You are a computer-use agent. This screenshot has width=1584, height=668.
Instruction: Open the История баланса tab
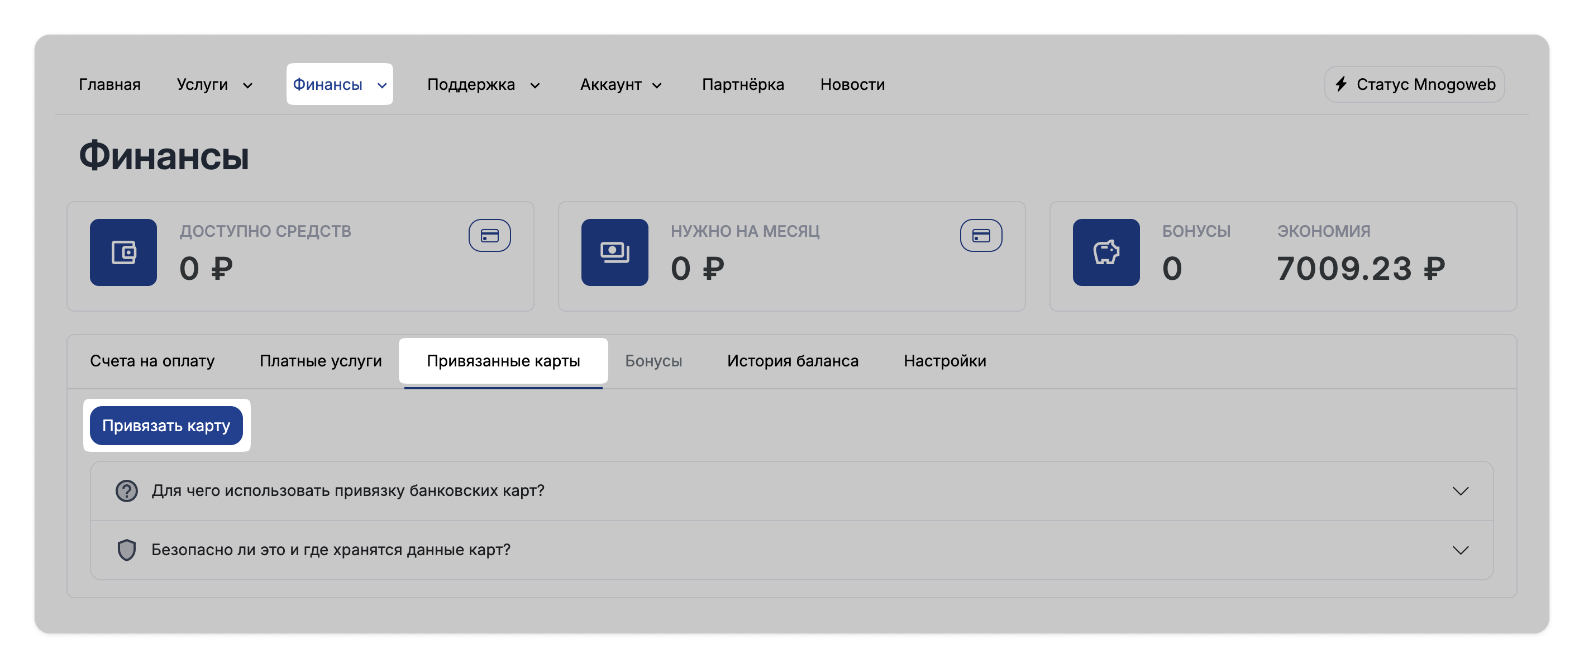792,361
